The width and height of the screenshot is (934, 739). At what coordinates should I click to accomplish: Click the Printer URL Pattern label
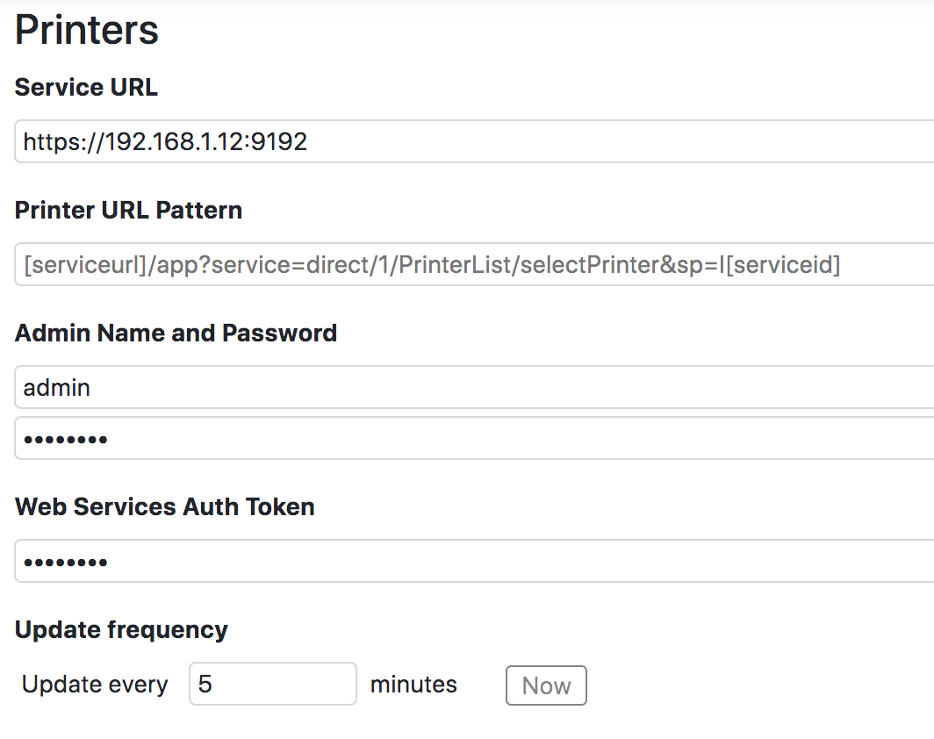pyautogui.click(x=128, y=211)
